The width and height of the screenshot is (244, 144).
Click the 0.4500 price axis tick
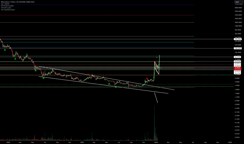pos(237,108)
